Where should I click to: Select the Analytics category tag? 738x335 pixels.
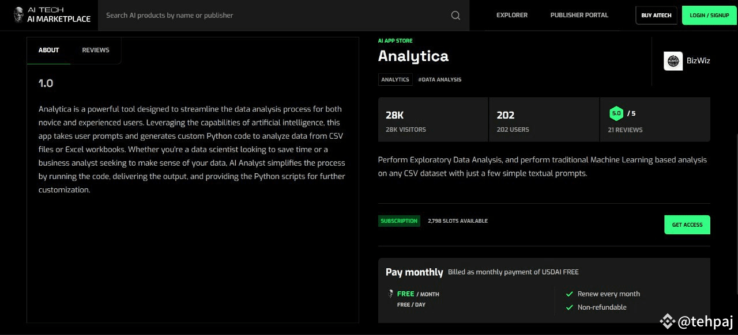click(x=395, y=79)
